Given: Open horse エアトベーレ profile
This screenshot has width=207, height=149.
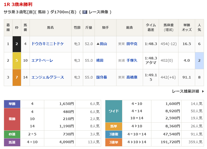Looking at the screenshot, I should tap(42, 60).
